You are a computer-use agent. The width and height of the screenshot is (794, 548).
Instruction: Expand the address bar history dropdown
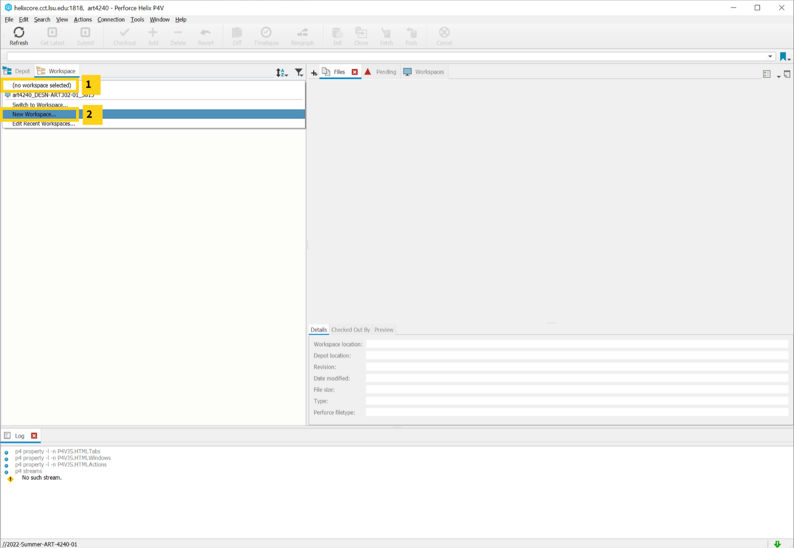(771, 56)
